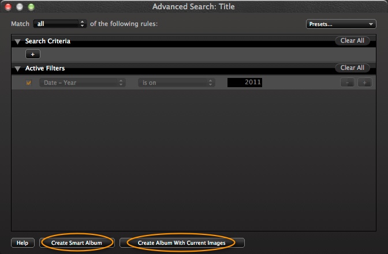Zoom the Advanced Search window
Viewport: 388px width, 254px height.
pos(31,7)
